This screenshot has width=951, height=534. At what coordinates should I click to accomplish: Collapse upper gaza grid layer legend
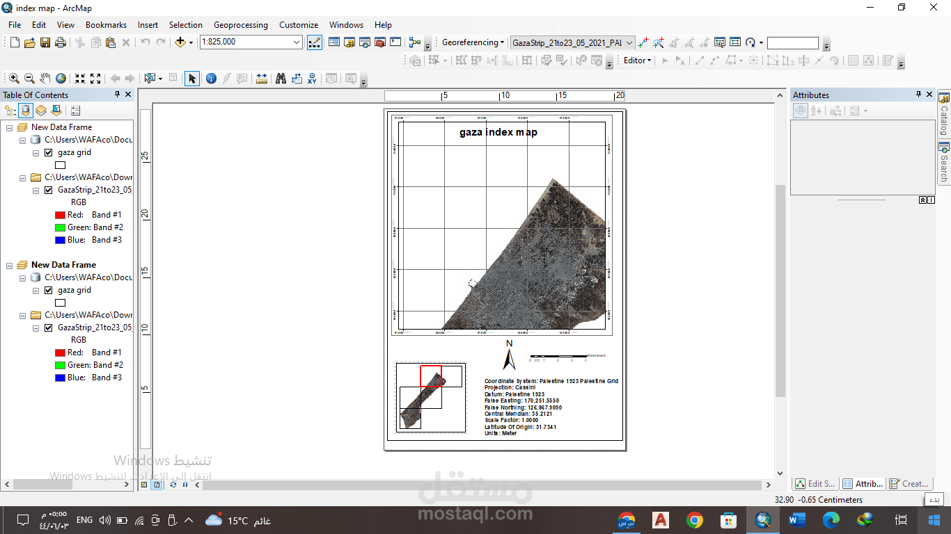36,152
